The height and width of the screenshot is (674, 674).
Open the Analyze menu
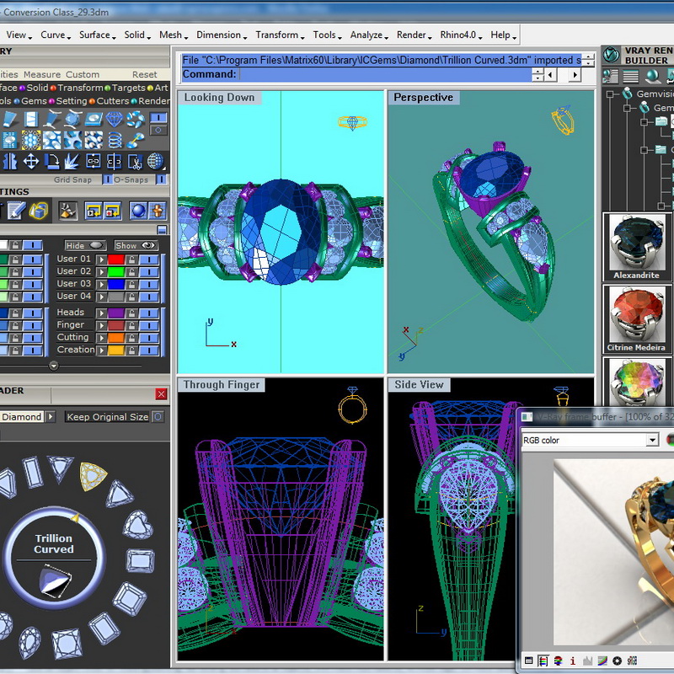(367, 35)
